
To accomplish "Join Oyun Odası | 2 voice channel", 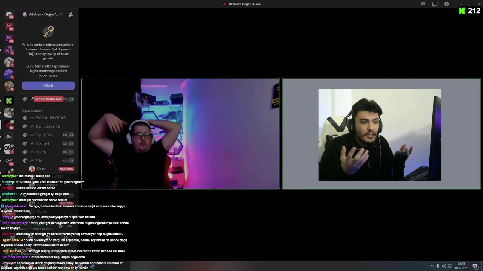I will coord(48,126).
